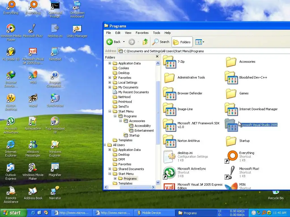
Task: Open the View menu
Action: 128,33
